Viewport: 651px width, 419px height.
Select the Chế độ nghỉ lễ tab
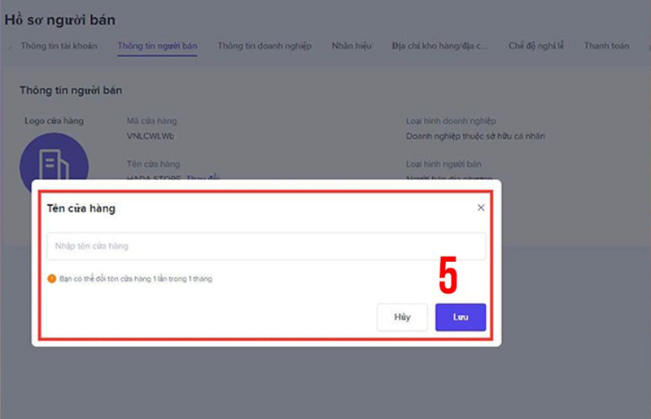pos(535,46)
